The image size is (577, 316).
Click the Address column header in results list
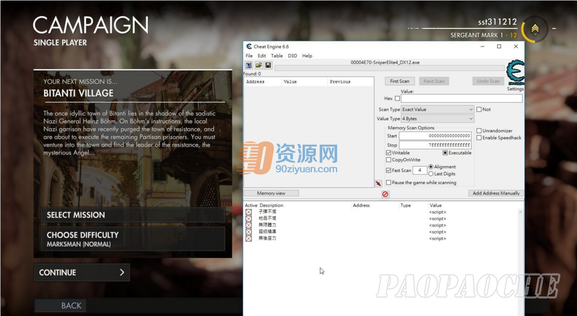tap(263, 82)
